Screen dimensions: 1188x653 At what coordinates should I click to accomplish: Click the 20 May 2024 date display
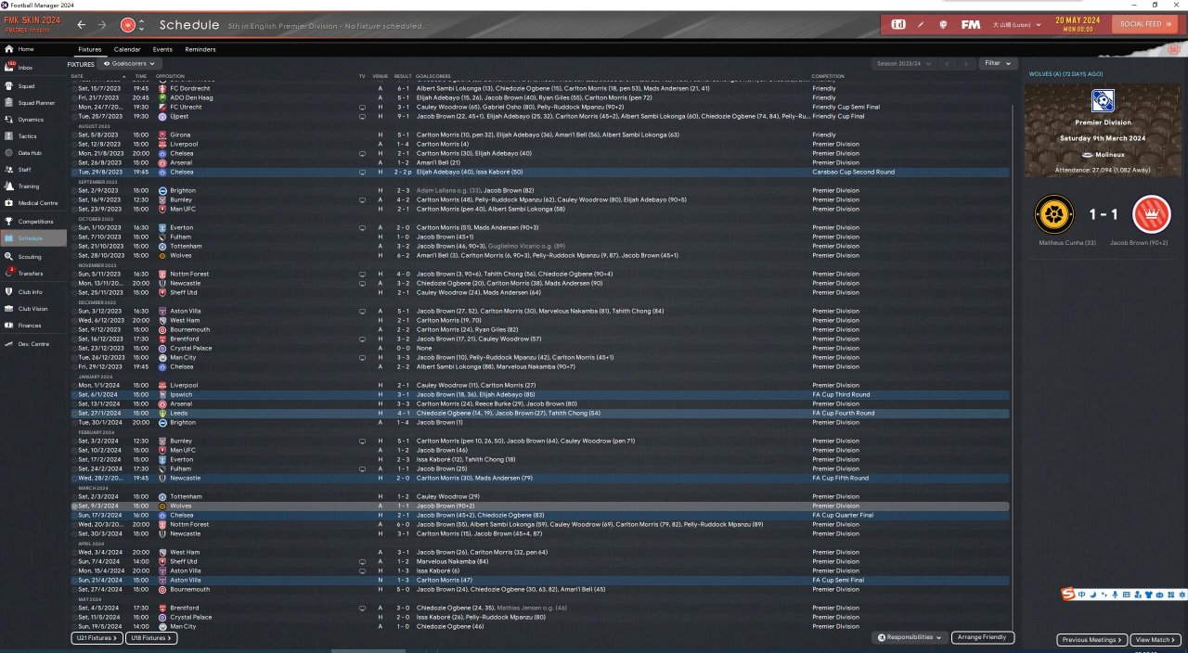pyautogui.click(x=1076, y=24)
